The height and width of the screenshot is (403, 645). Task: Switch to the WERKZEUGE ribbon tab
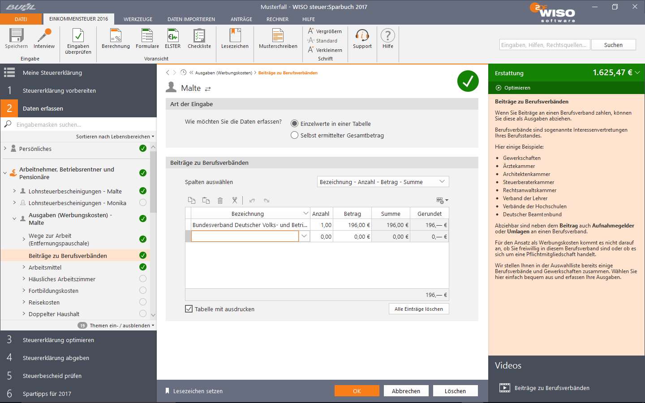(x=138, y=19)
